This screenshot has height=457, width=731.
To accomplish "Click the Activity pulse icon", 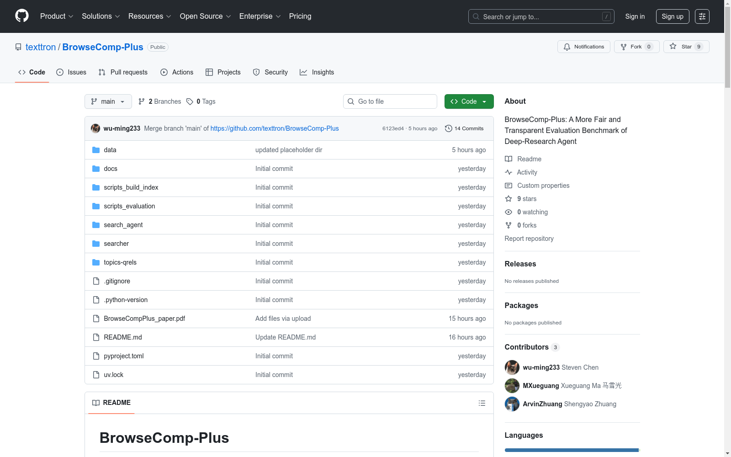I will tap(509, 172).
